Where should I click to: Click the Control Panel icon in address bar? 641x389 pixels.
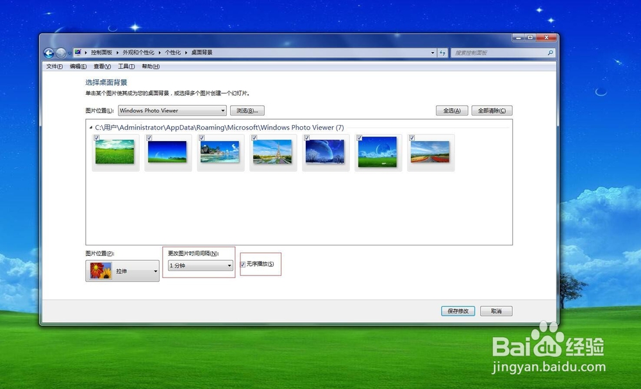pyautogui.click(x=78, y=53)
